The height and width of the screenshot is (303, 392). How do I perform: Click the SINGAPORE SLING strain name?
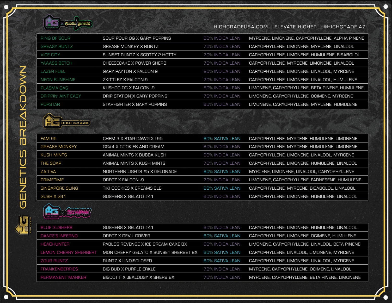[59, 188]
